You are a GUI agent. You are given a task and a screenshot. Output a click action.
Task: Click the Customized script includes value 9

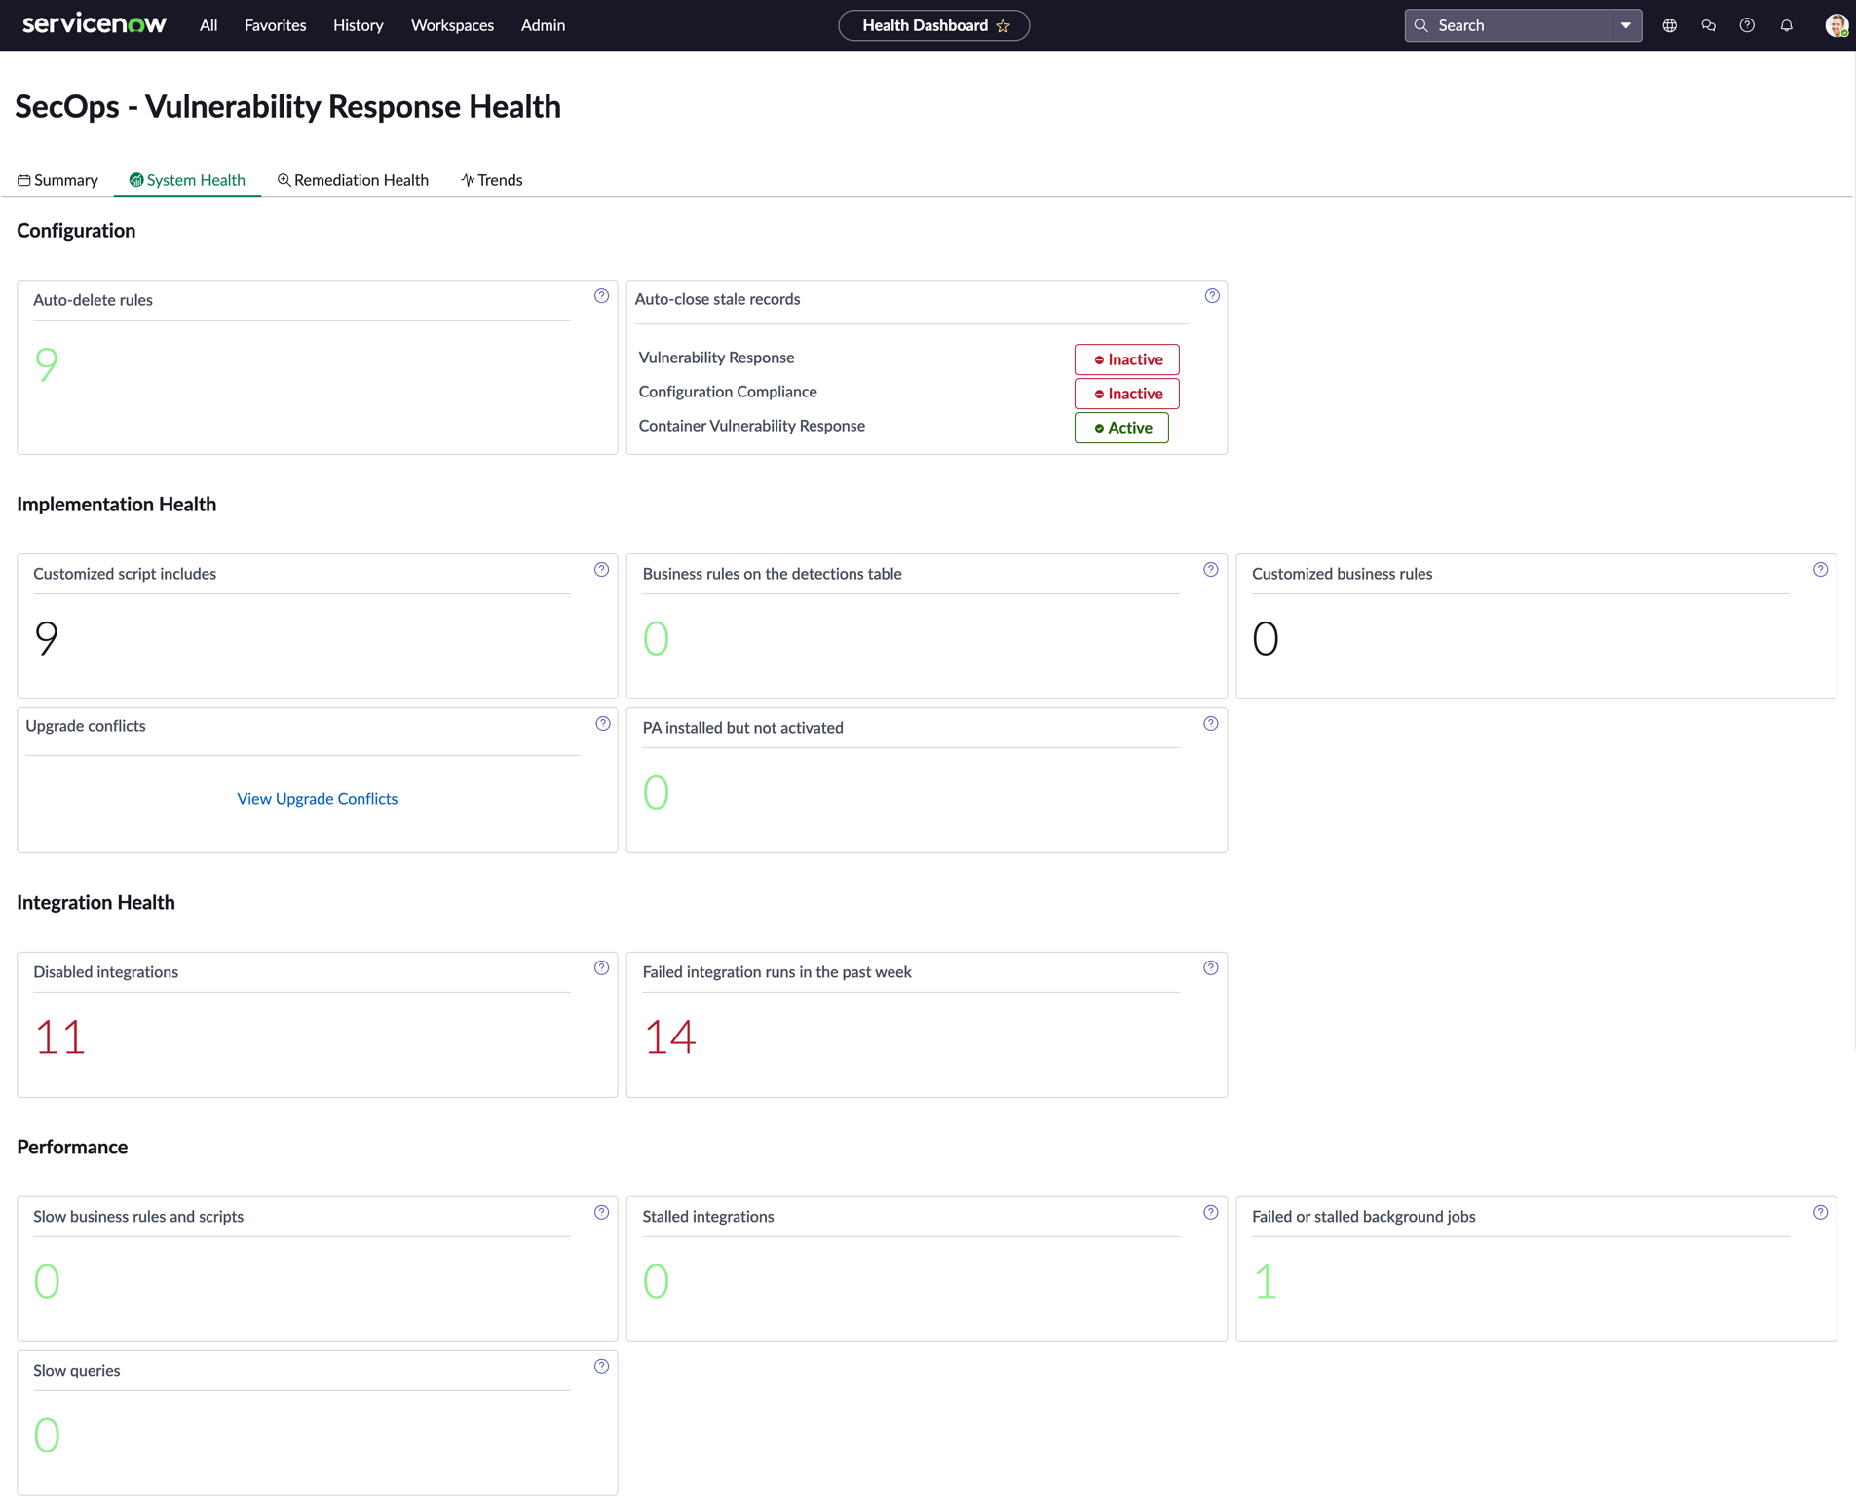(x=46, y=638)
